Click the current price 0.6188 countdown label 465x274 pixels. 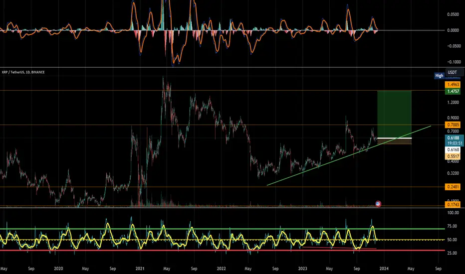coord(453,140)
